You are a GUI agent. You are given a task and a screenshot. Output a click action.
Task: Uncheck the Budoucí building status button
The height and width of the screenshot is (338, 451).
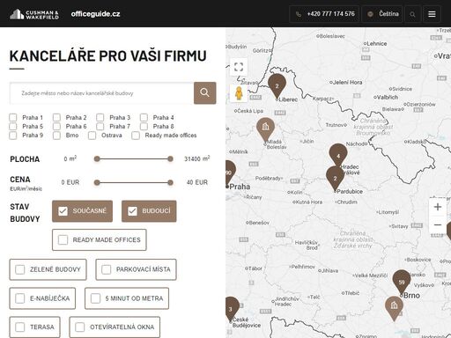[x=149, y=211]
